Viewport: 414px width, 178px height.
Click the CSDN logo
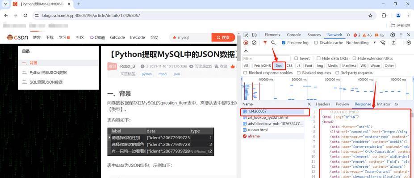17,37
